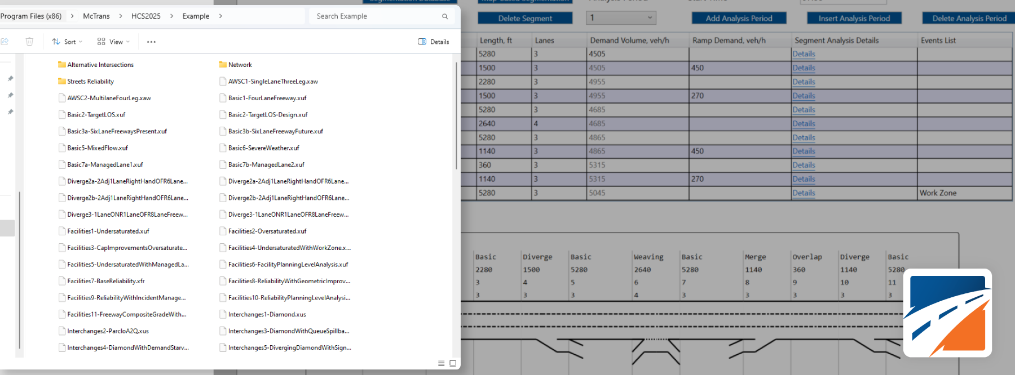Toggle the Details pane button
Screen dimensions: 1015x375
pyautogui.click(x=434, y=42)
